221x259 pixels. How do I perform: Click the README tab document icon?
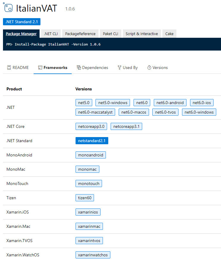9,68
